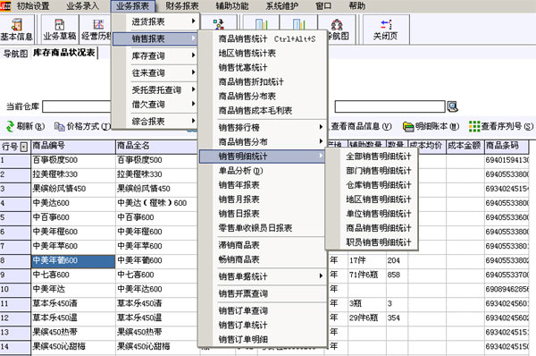This screenshot has width=536, height=356.
Task: Open the 初始设置 menu
Action: click(x=33, y=6)
